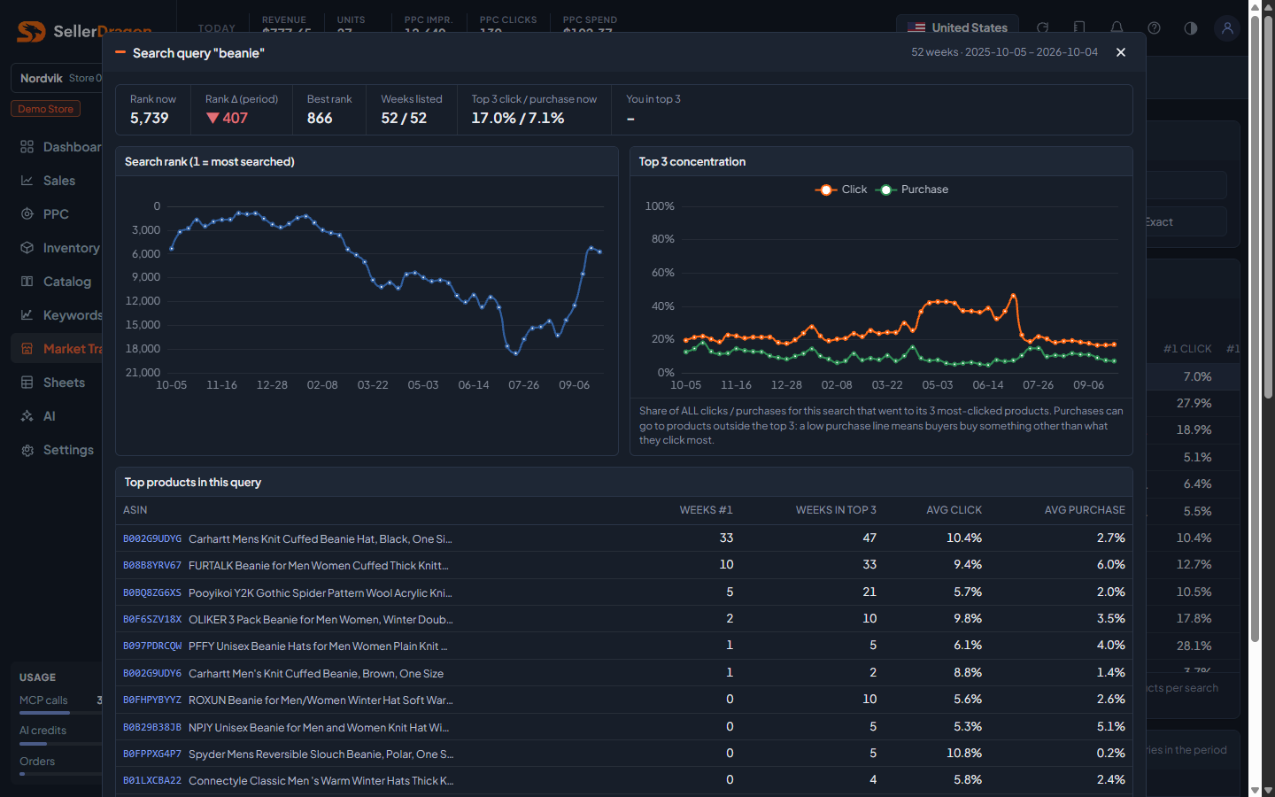This screenshot has height=797, width=1275.
Task: Click the PFFY Unisex Beanie Hats row title
Action: tap(318, 646)
